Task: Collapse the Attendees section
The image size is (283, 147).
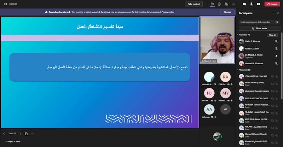Action: tap(238, 70)
